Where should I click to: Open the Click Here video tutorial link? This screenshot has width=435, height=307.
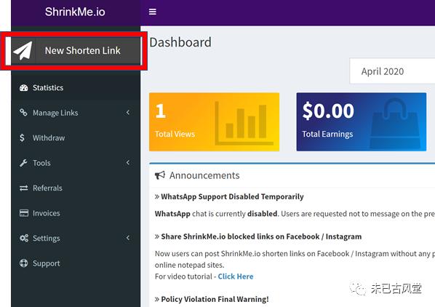tap(236, 276)
